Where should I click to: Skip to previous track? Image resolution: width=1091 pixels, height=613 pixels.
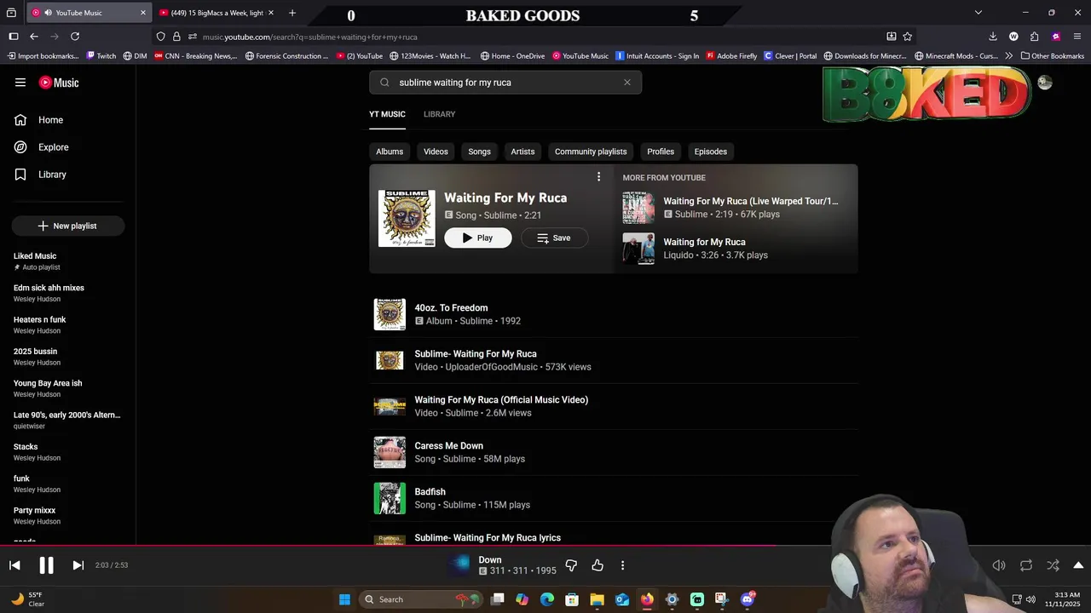[14, 565]
